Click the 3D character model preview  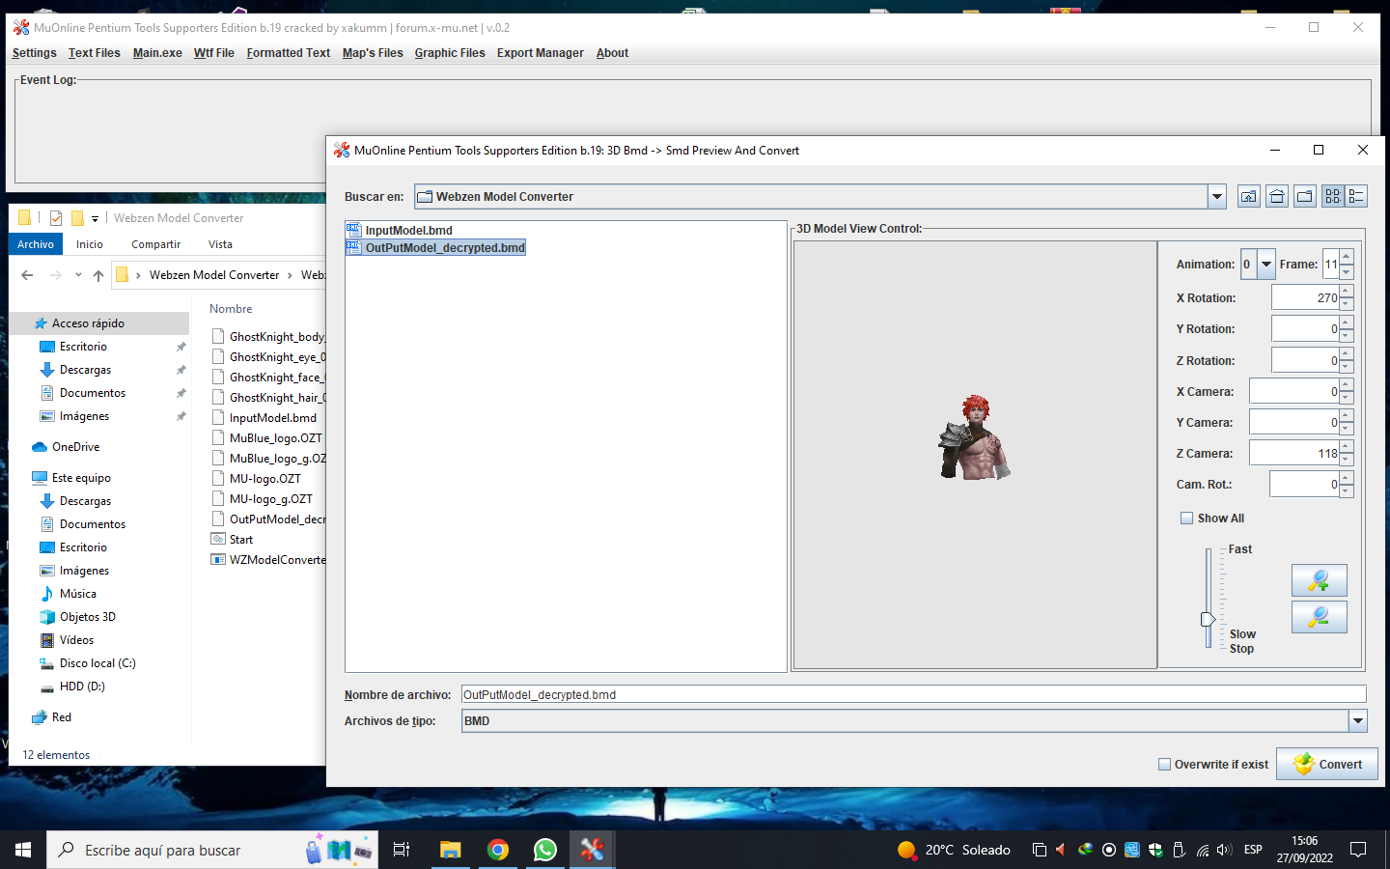(974, 437)
